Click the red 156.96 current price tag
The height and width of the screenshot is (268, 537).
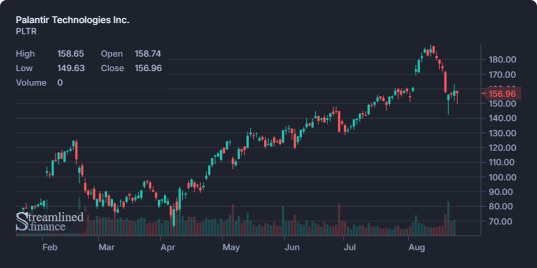(502, 94)
